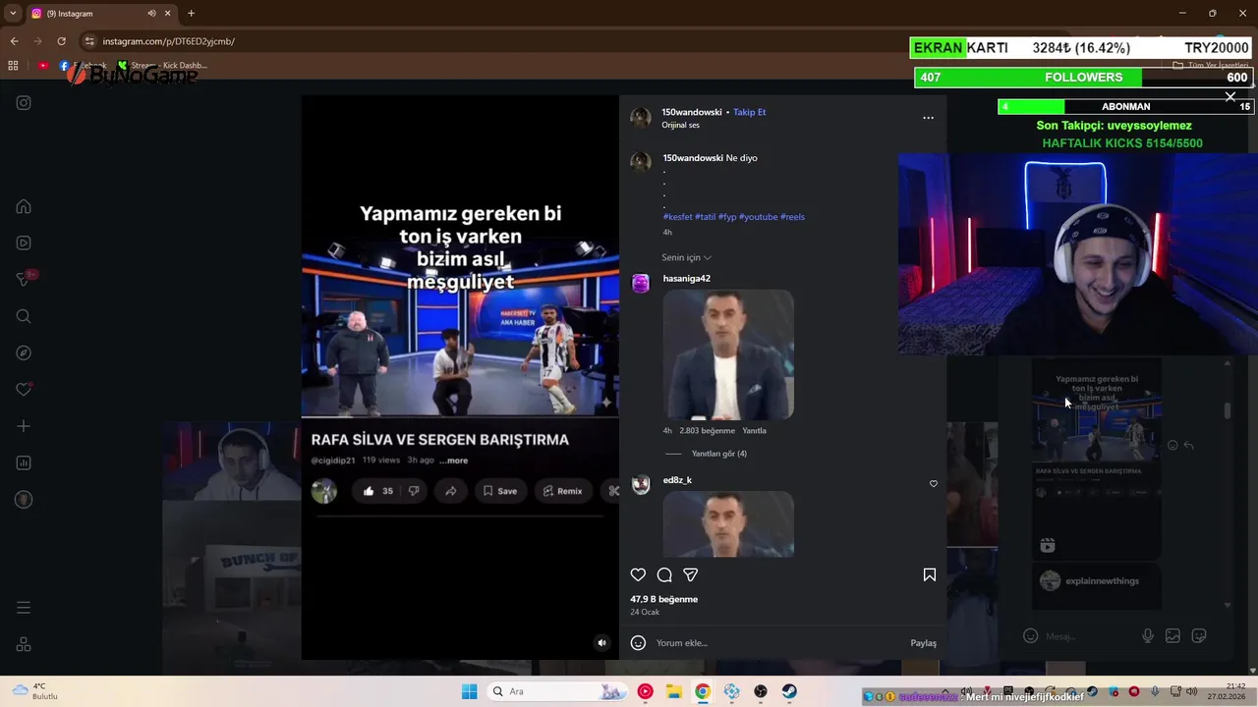Click image attach icon in chat message bar
The width and height of the screenshot is (1258, 707).
(1172, 636)
